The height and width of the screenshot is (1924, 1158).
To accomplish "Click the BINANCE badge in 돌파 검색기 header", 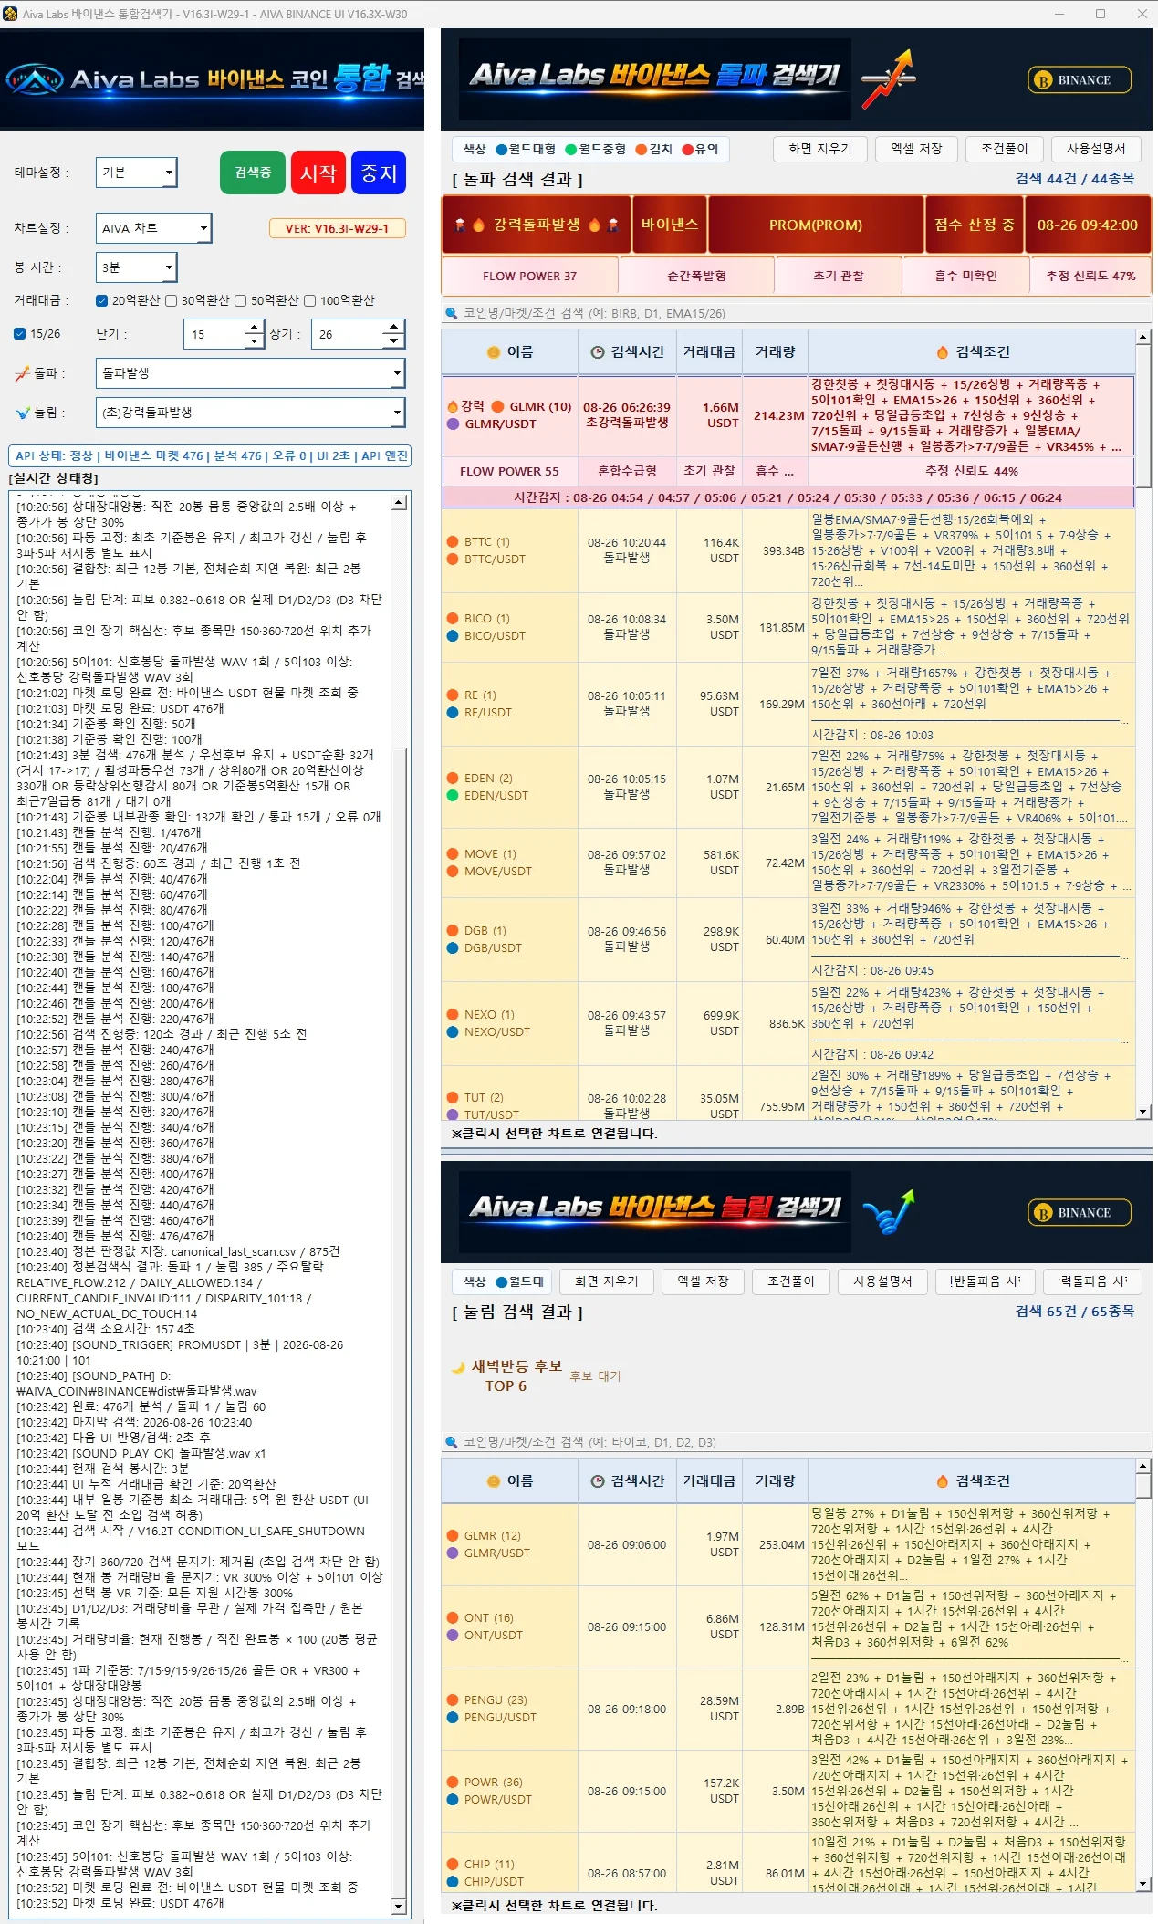I will (x=1080, y=79).
